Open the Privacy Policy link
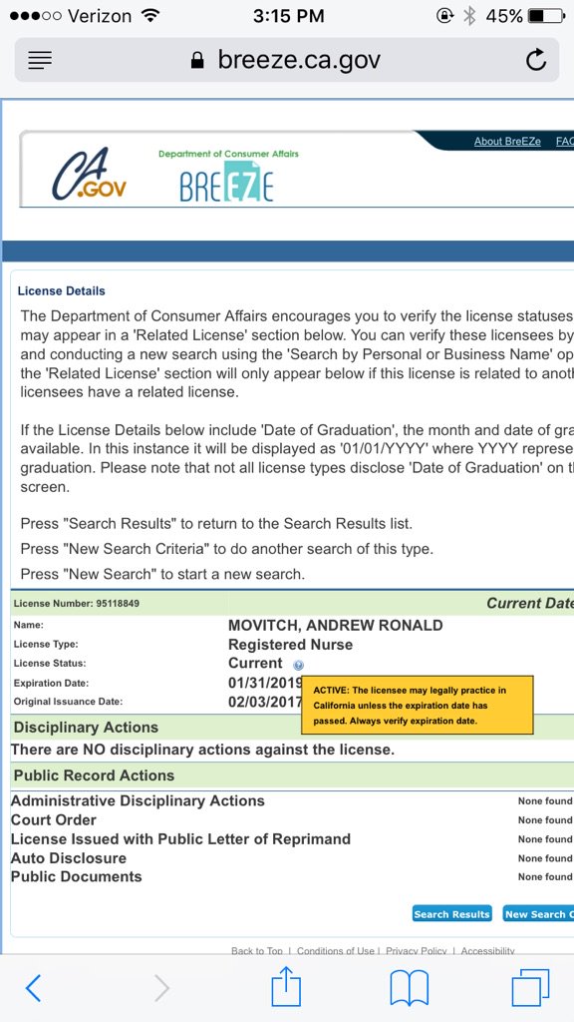Image resolution: width=574 pixels, height=1022 pixels. pyautogui.click(x=417, y=951)
